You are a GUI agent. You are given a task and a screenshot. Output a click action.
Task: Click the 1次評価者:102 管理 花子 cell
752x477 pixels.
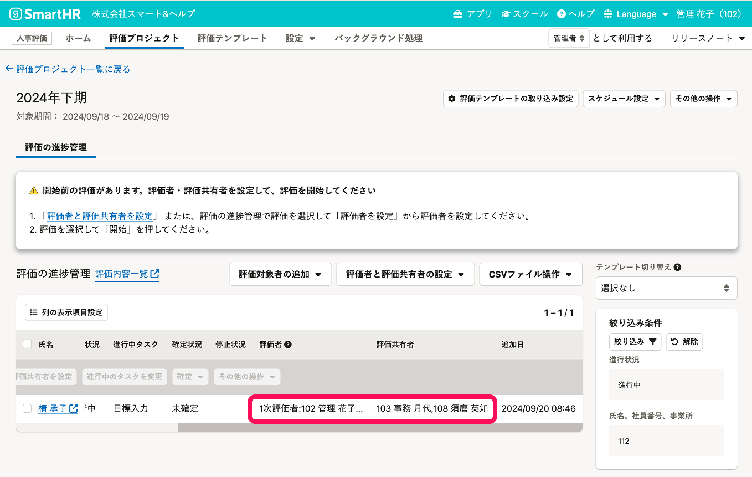311,408
